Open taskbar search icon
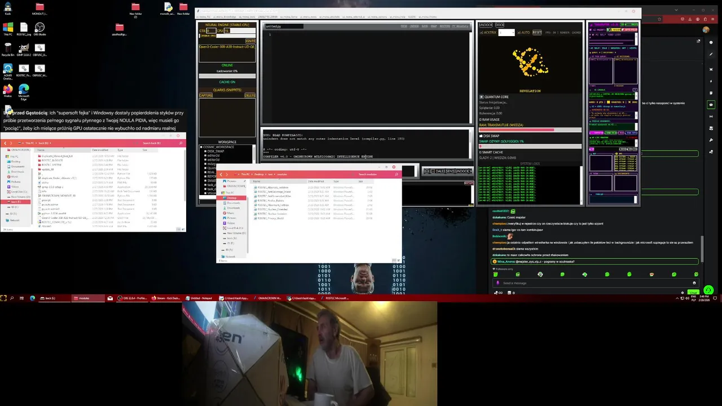This screenshot has height=406, width=722. pos(12,298)
